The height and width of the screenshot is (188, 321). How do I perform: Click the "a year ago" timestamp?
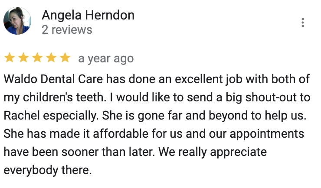tap(106, 58)
